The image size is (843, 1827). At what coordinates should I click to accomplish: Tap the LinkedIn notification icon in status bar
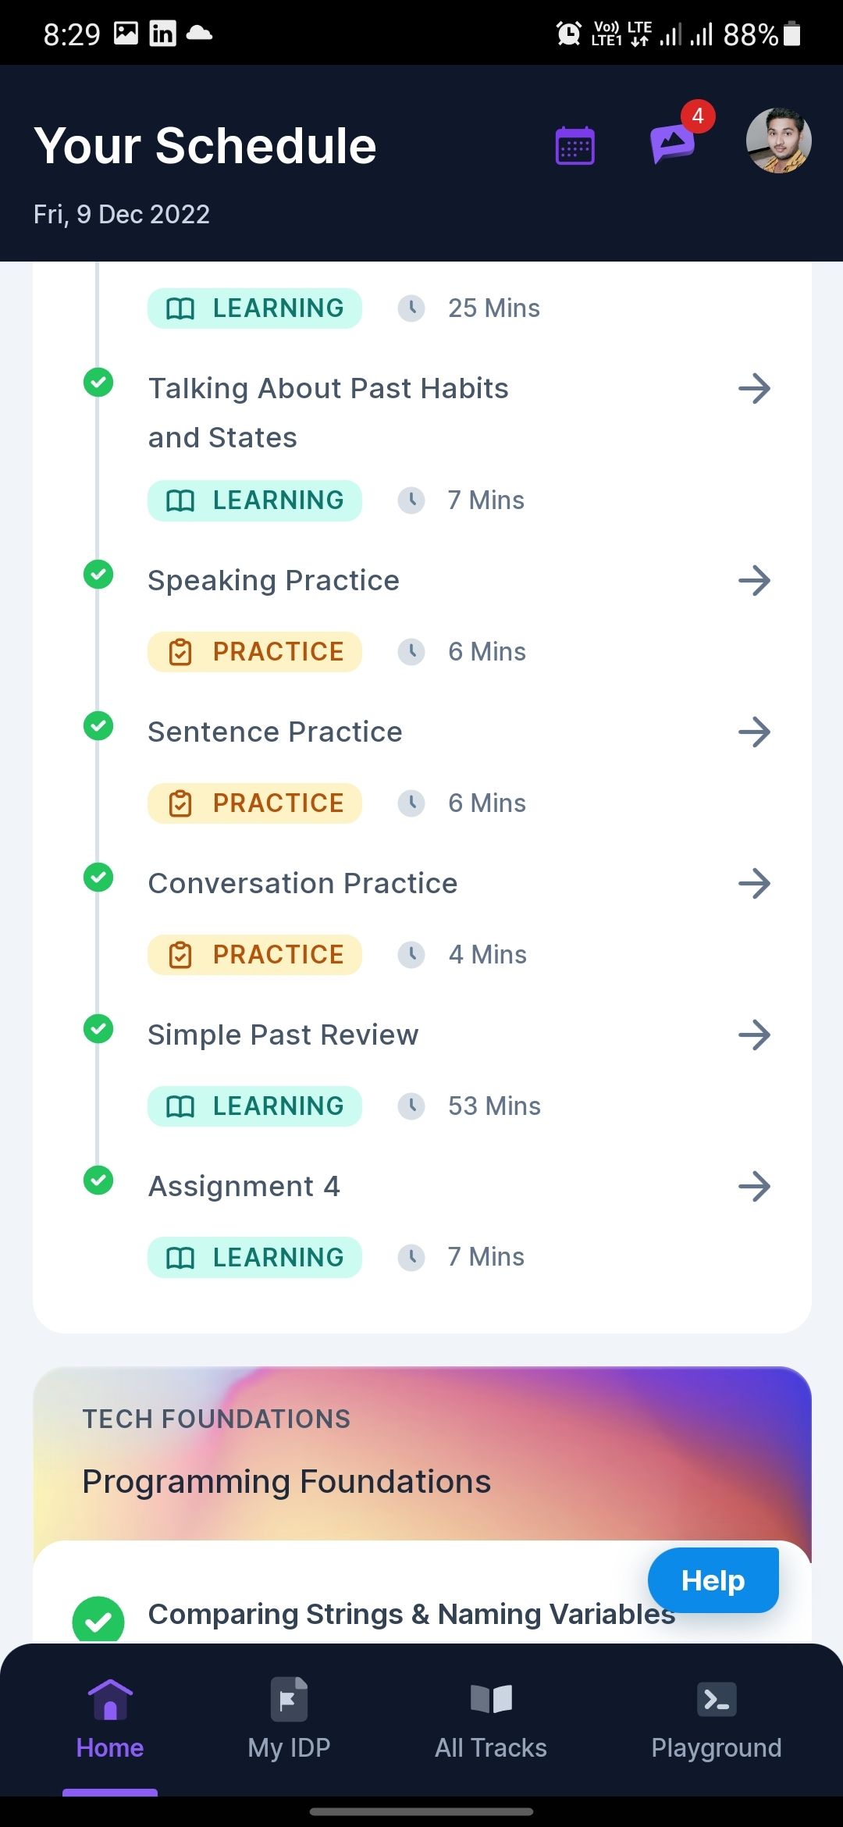[x=162, y=34]
